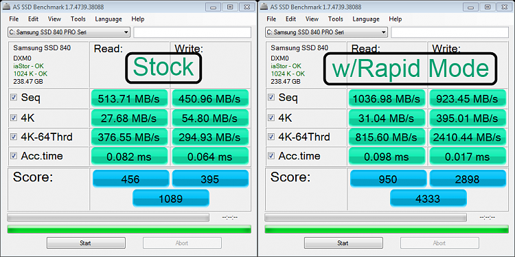Viewport: 515px width, 257px height.
Task: Click the empty text field in right window
Action: pos(450,32)
